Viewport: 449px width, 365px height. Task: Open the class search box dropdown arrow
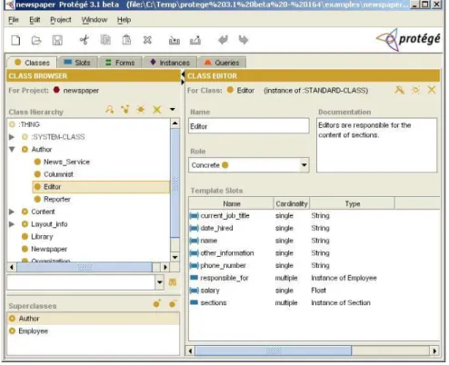click(160, 282)
